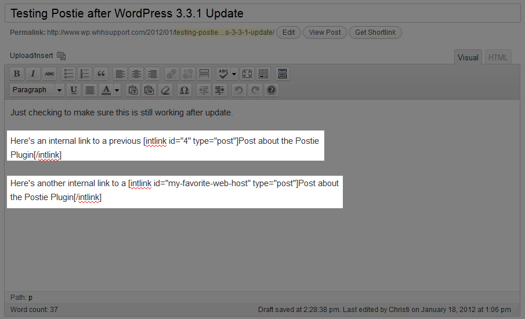Image resolution: width=525 pixels, height=319 pixels.
Task: Expand the spellchecker language dropdown arrow
Action: [234, 74]
